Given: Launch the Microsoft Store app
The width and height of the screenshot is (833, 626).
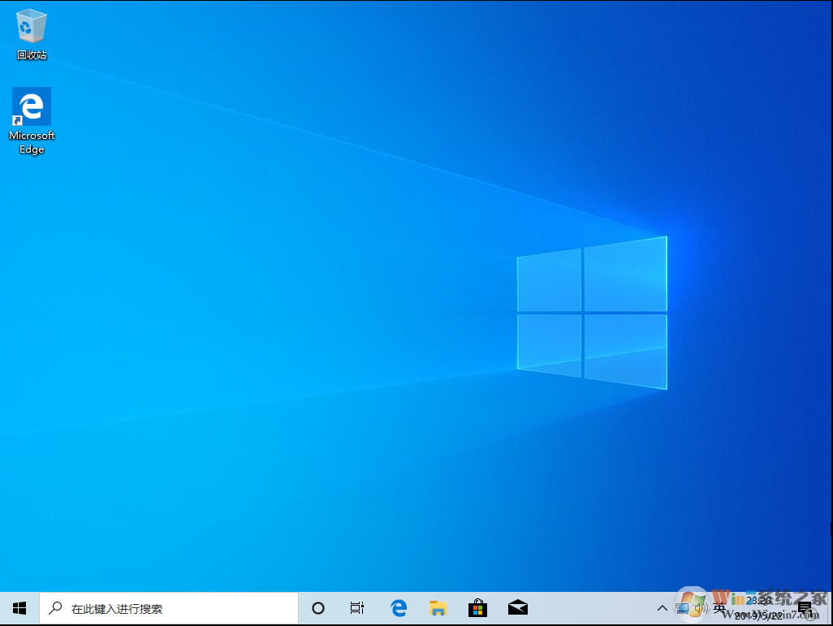Looking at the screenshot, I should pos(478,607).
